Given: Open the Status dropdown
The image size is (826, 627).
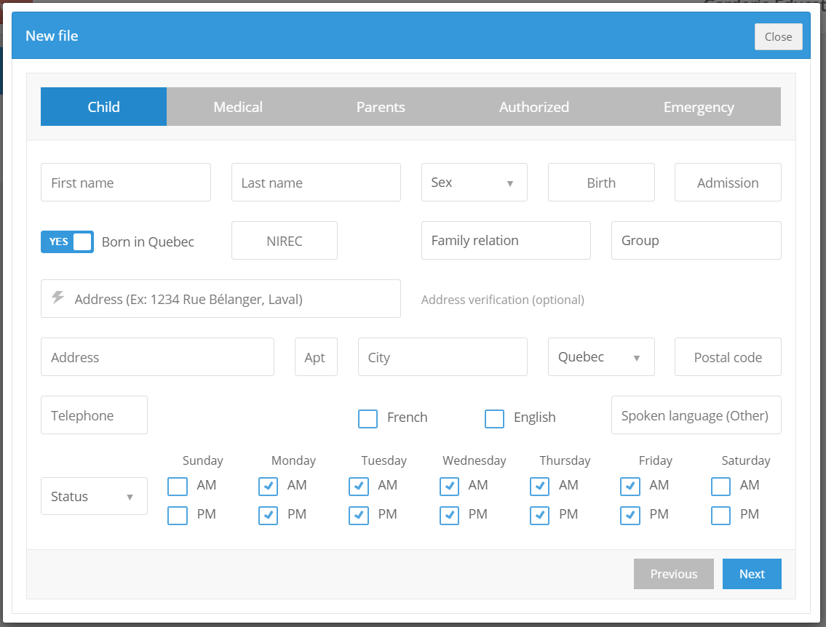Looking at the screenshot, I should tap(95, 496).
